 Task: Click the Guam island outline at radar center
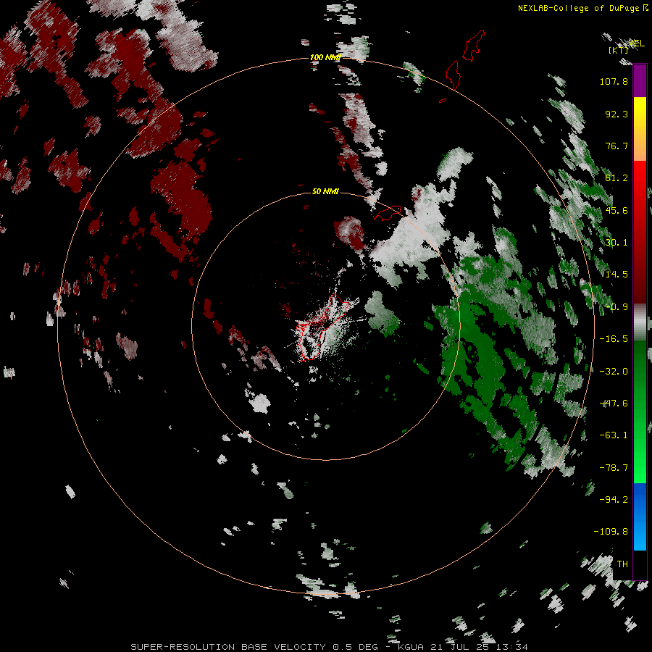[x=322, y=327]
